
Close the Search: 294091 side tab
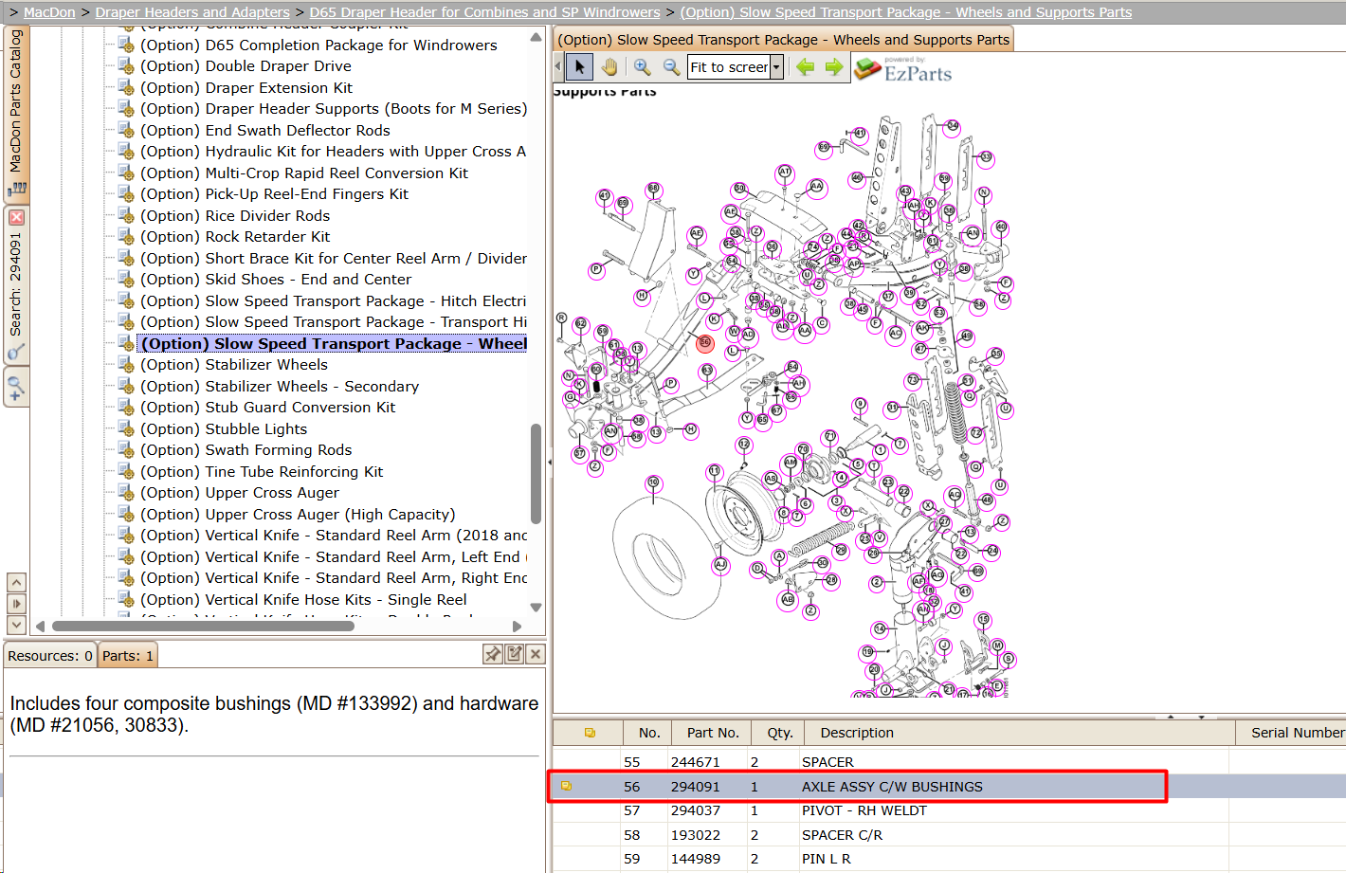(16, 218)
